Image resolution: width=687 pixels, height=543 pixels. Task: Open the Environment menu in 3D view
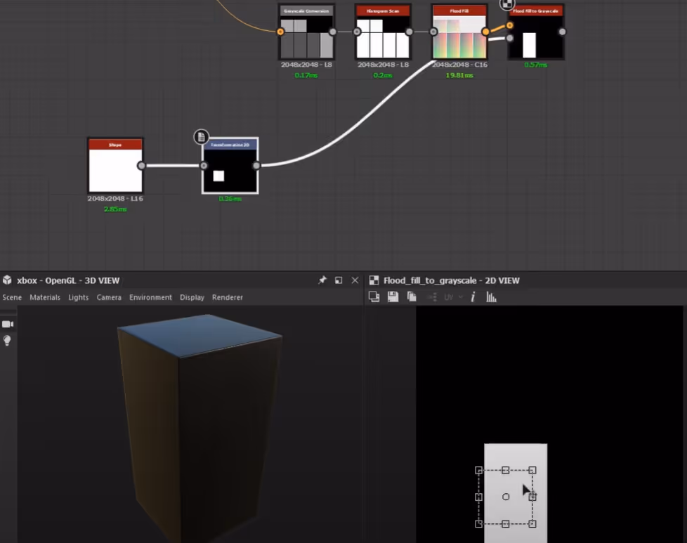151,297
